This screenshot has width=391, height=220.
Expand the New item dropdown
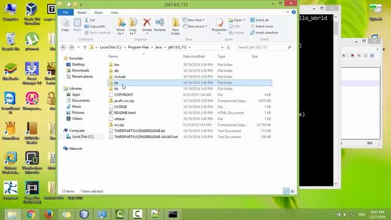pyautogui.click(x=194, y=20)
